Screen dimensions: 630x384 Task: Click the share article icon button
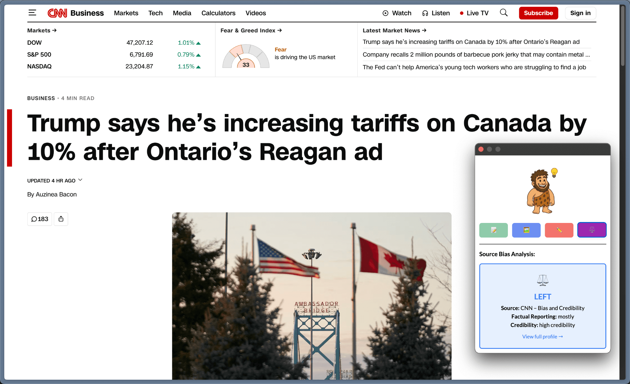click(x=61, y=219)
